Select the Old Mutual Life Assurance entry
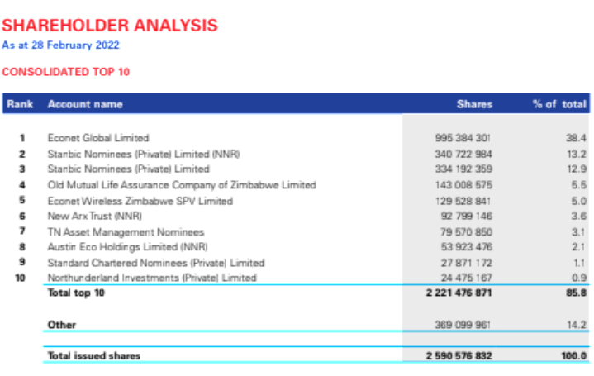Screen dimensions: 594x376 (182, 184)
